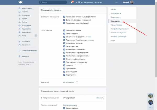Expand the user profile menu beside Василий
The image size is (157, 110).
pos(135,2)
